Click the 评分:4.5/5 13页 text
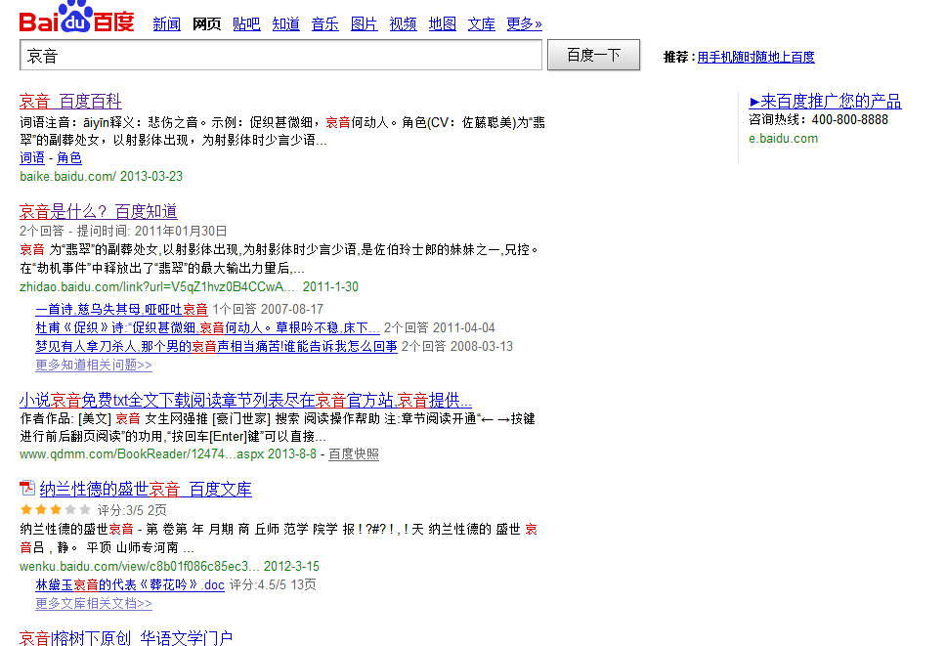Screen dimensions: 946x646 click(273, 585)
